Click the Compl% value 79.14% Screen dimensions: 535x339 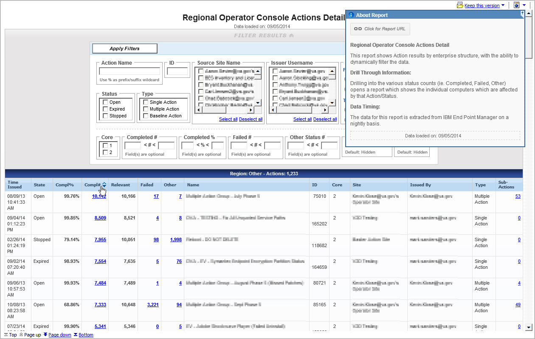pos(72,239)
